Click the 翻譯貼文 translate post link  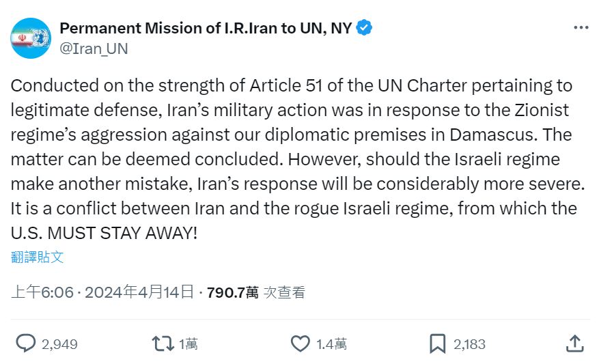(38, 257)
